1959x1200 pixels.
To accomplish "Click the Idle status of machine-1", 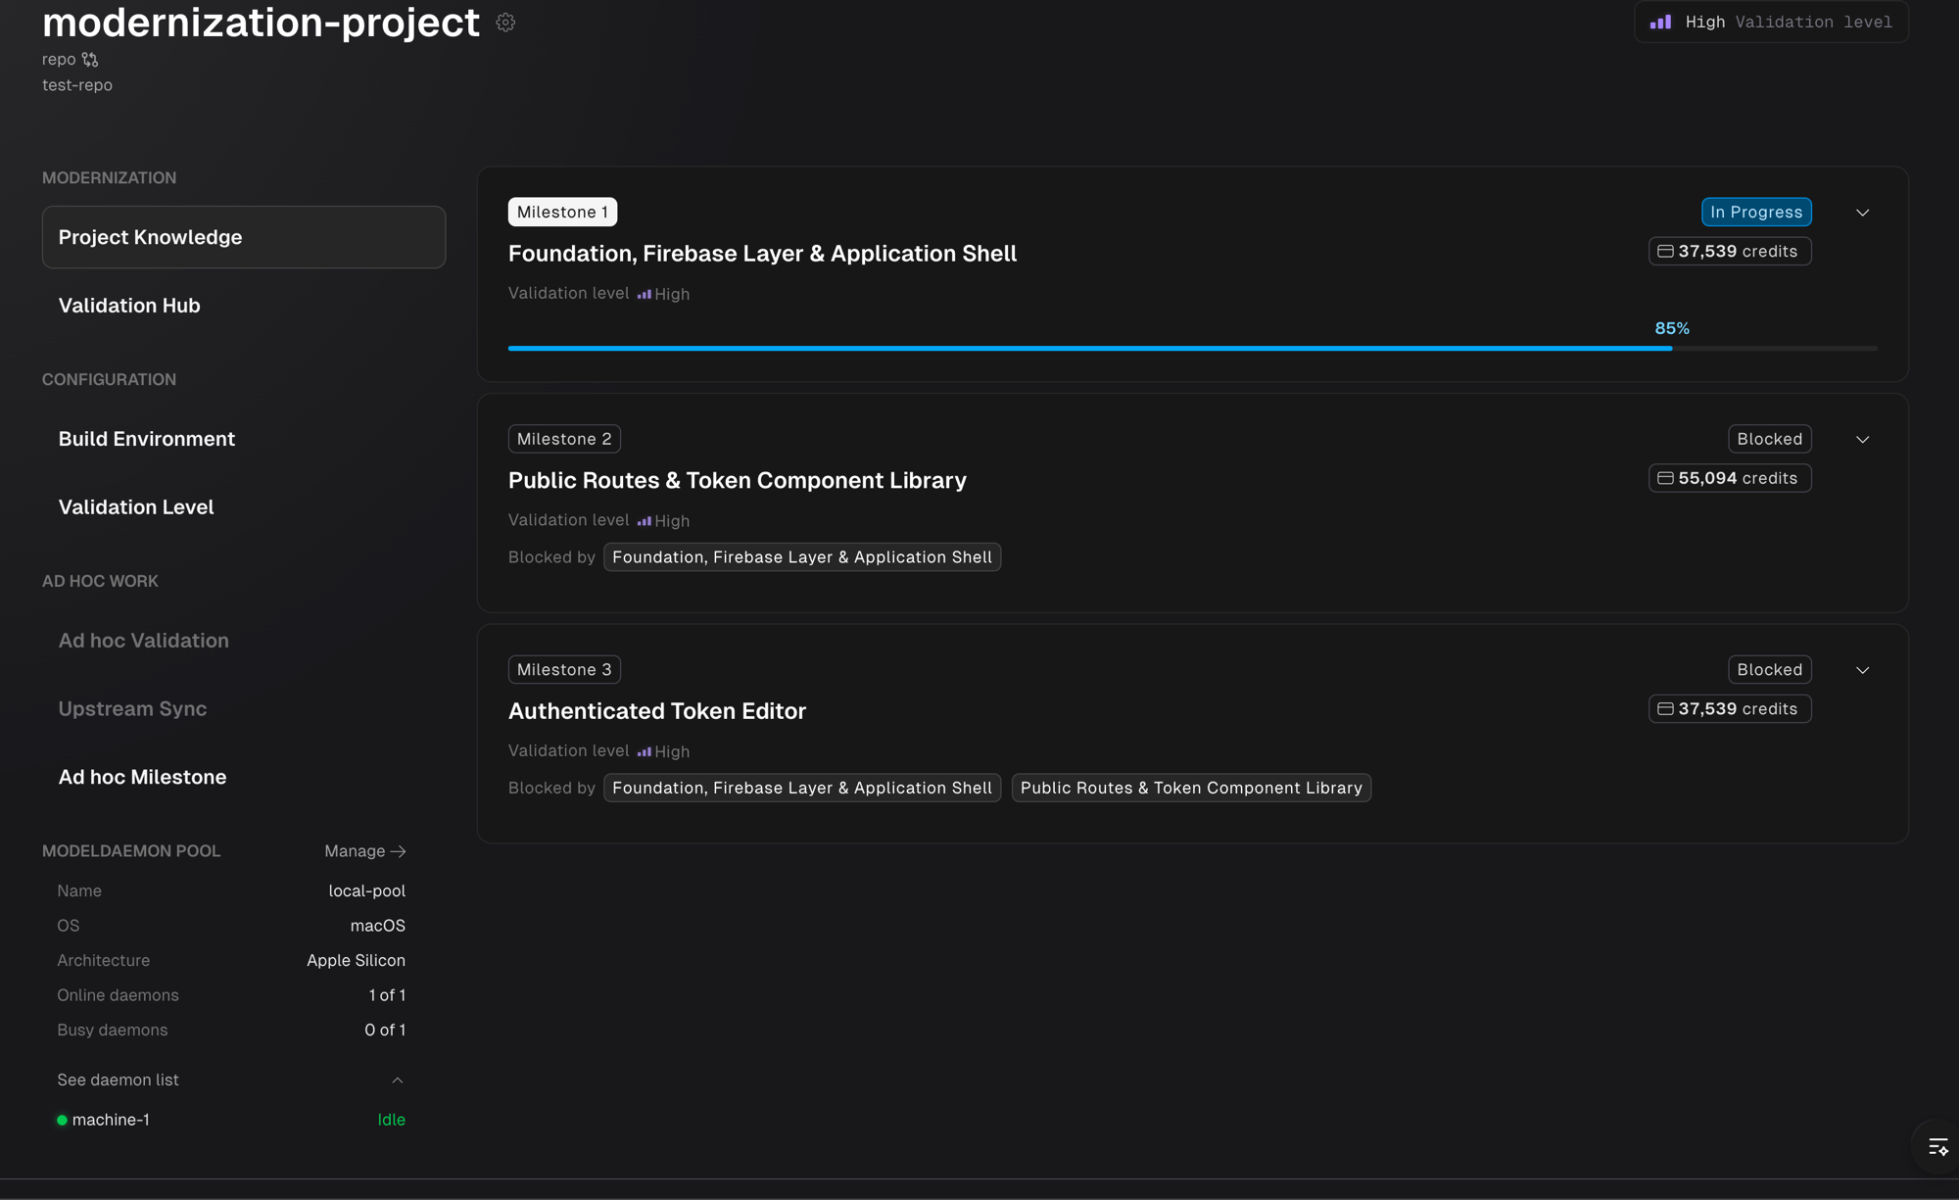I will (391, 1120).
